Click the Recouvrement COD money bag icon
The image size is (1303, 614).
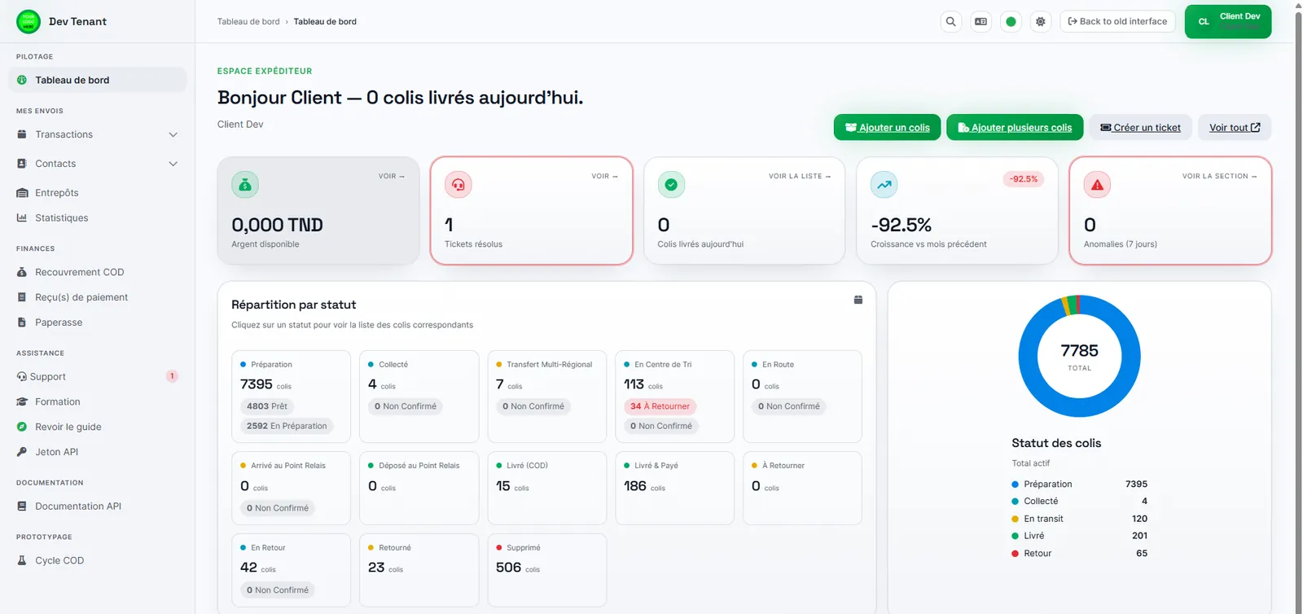click(22, 272)
